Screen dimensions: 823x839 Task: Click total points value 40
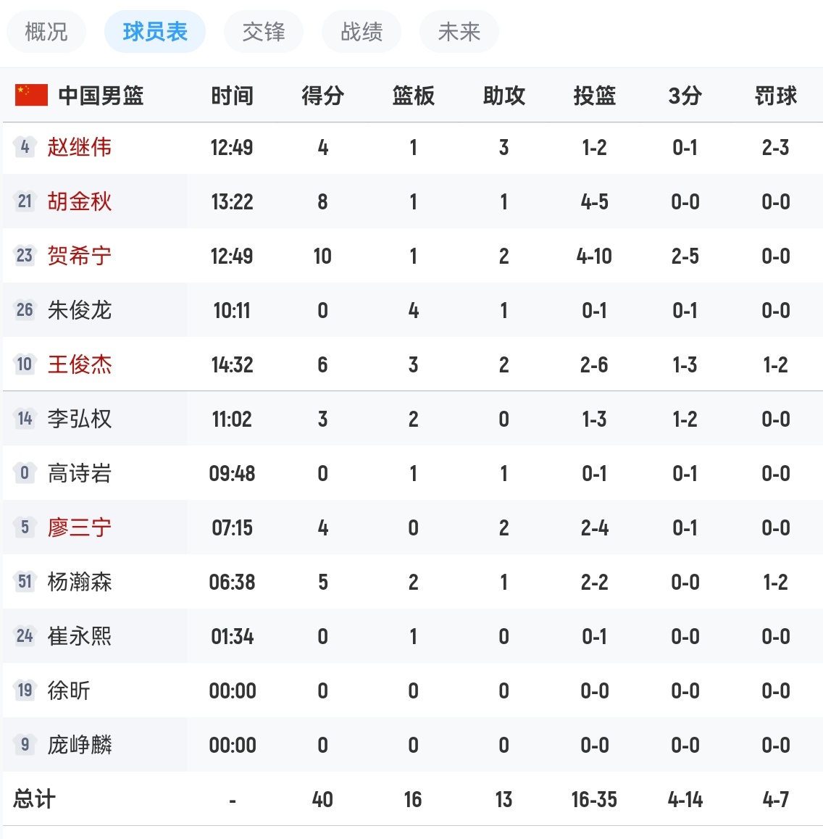(322, 799)
